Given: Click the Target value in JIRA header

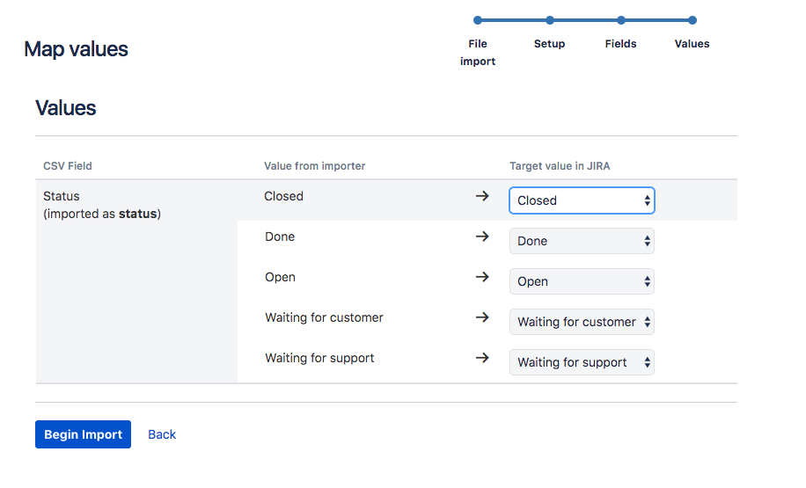Looking at the screenshot, I should (561, 166).
